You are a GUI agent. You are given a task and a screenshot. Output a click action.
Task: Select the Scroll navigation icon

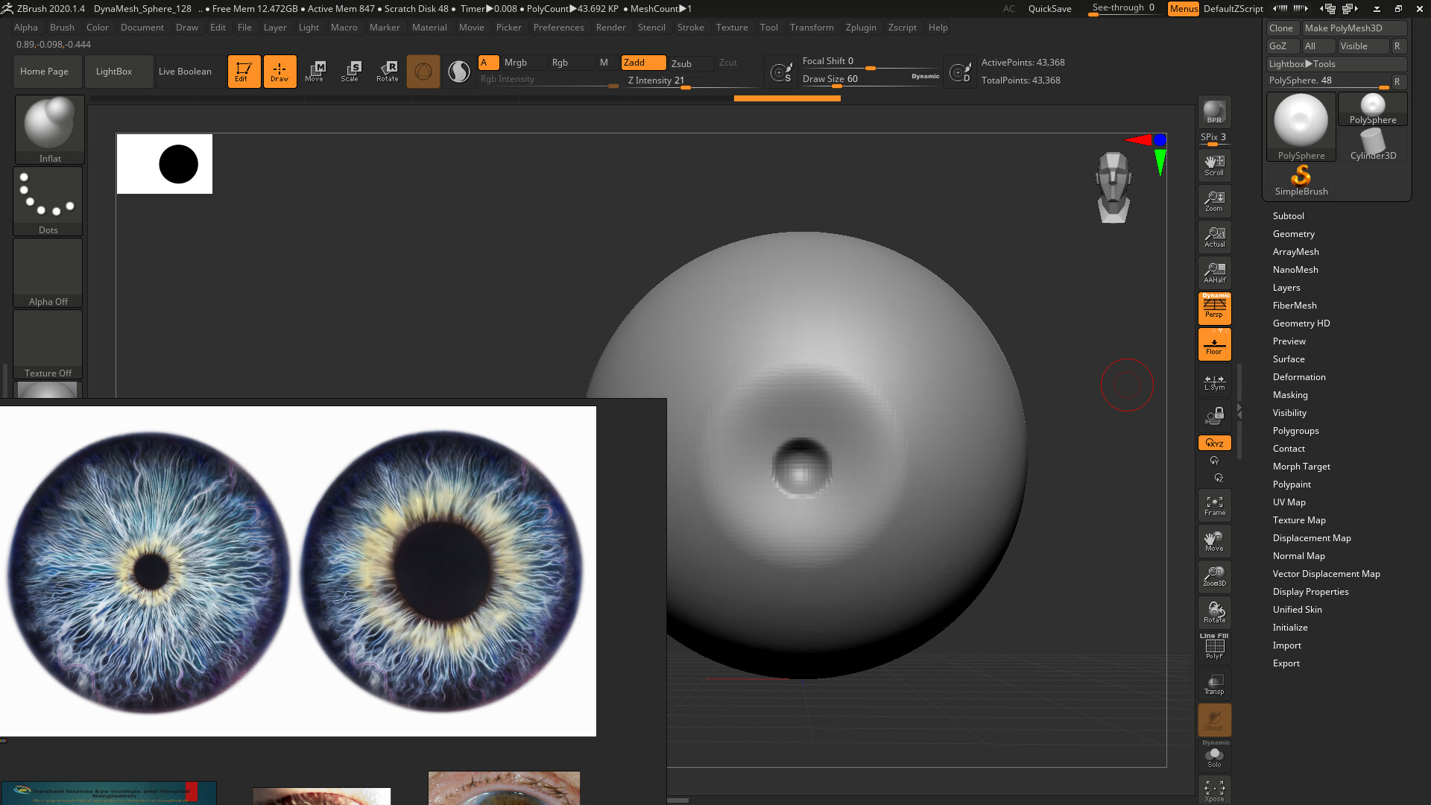[1214, 165]
